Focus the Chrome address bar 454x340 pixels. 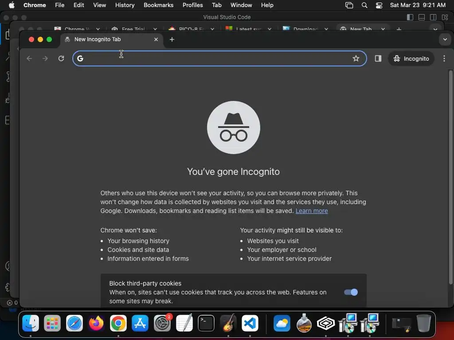[219, 58]
